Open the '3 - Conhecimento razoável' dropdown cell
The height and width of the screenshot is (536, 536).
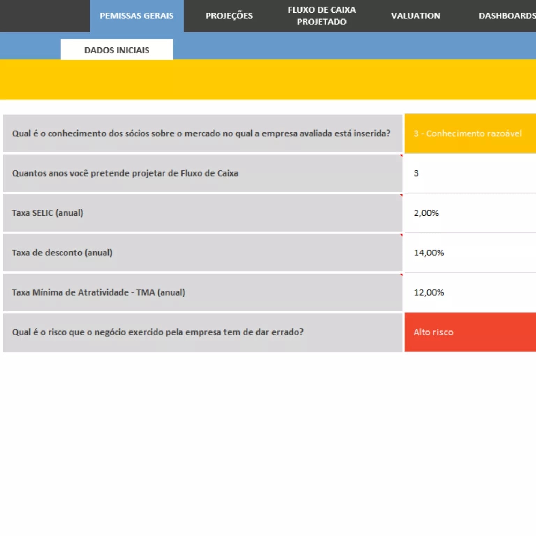470,133
